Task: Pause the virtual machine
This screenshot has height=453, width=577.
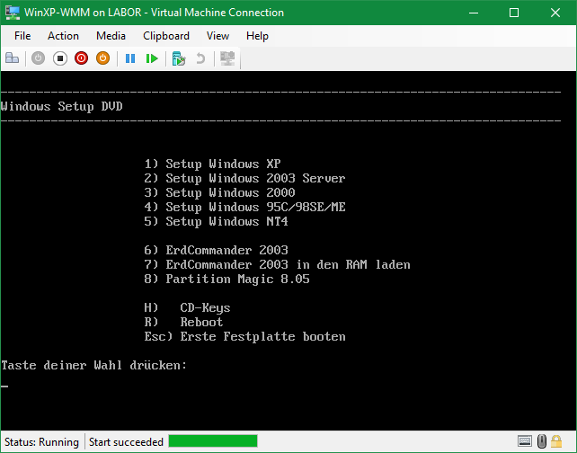Action: [x=130, y=58]
